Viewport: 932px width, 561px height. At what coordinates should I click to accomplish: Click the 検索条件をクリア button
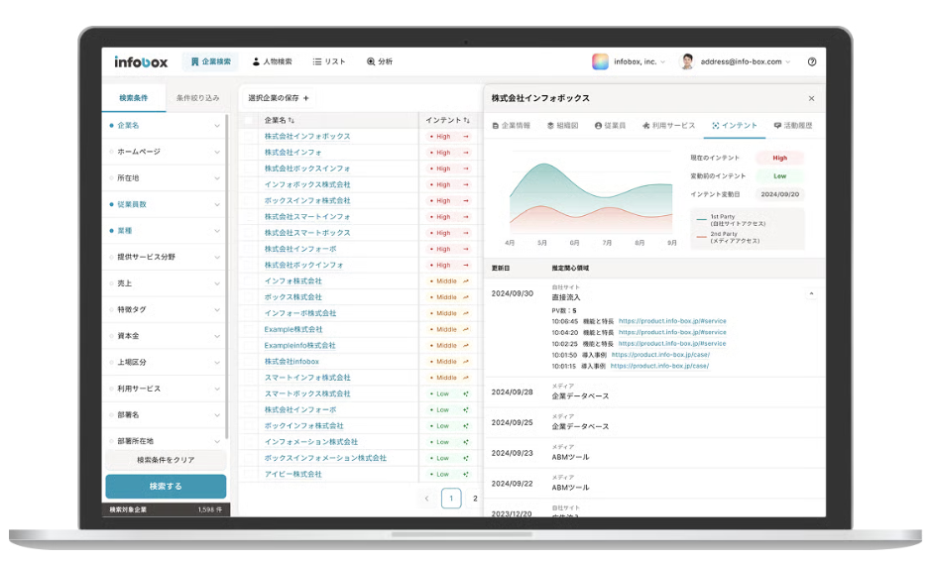(166, 460)
